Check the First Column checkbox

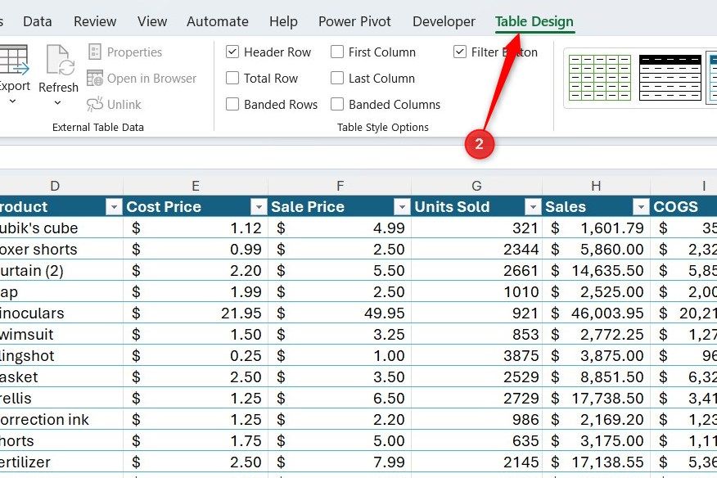click(337, 52)
